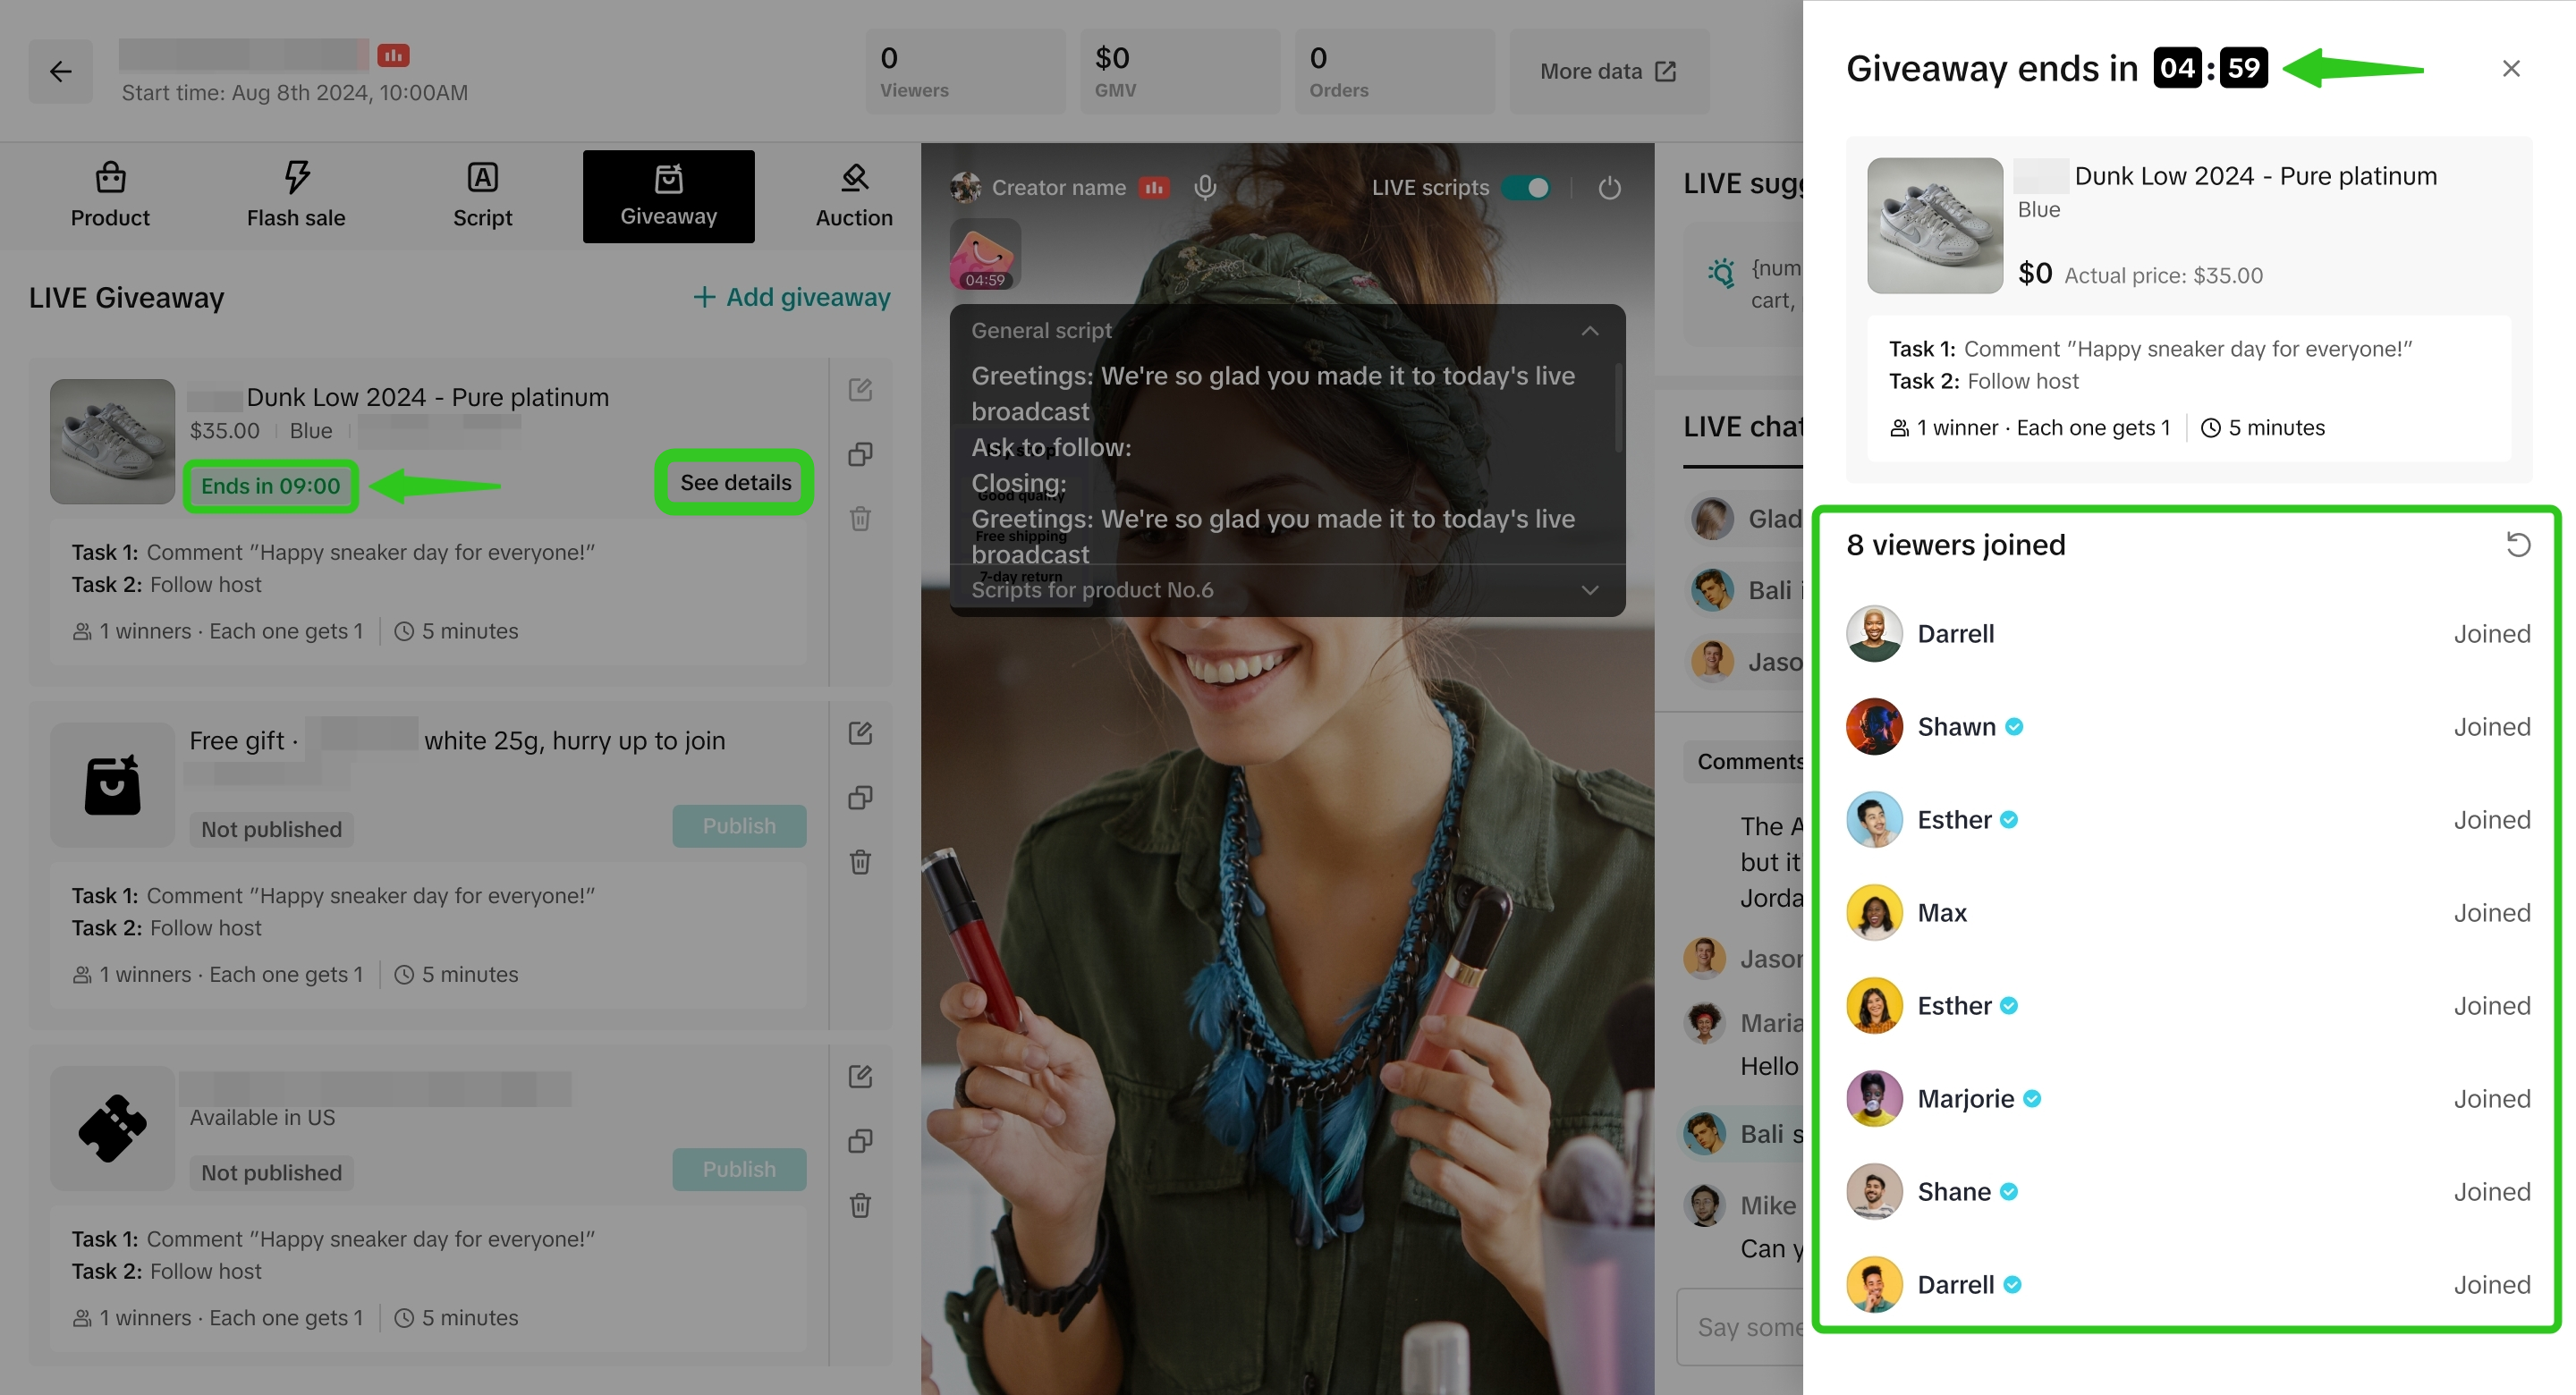Click See details for Dunk Low

pos(735,482)
